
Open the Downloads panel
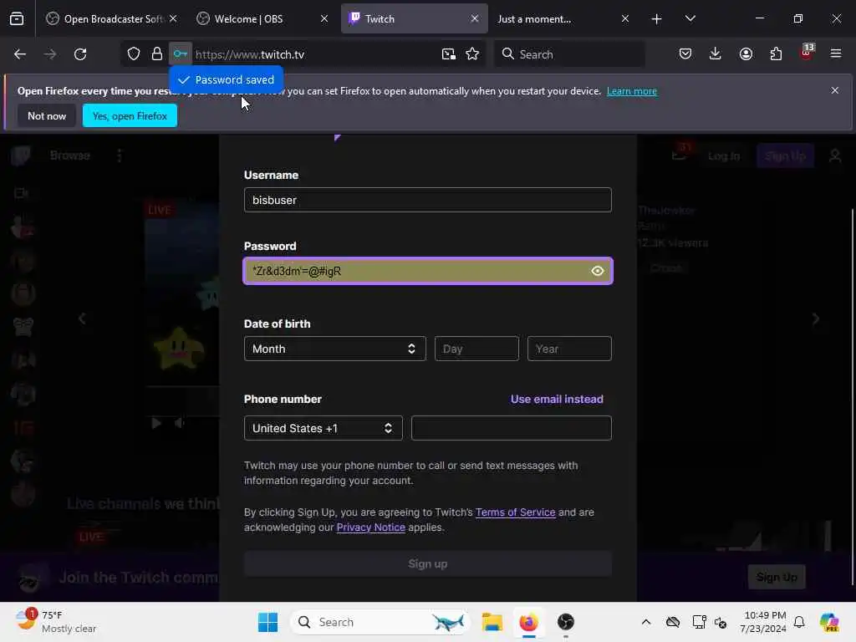(716, 54)
